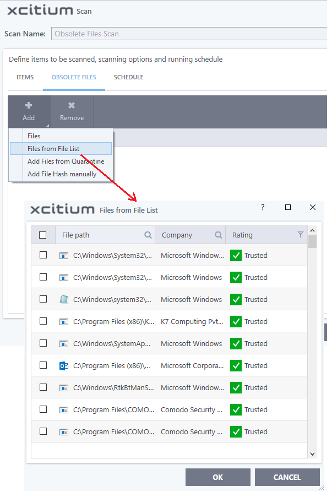
Task: Confirm with the OK button
Action: point(218,477)
